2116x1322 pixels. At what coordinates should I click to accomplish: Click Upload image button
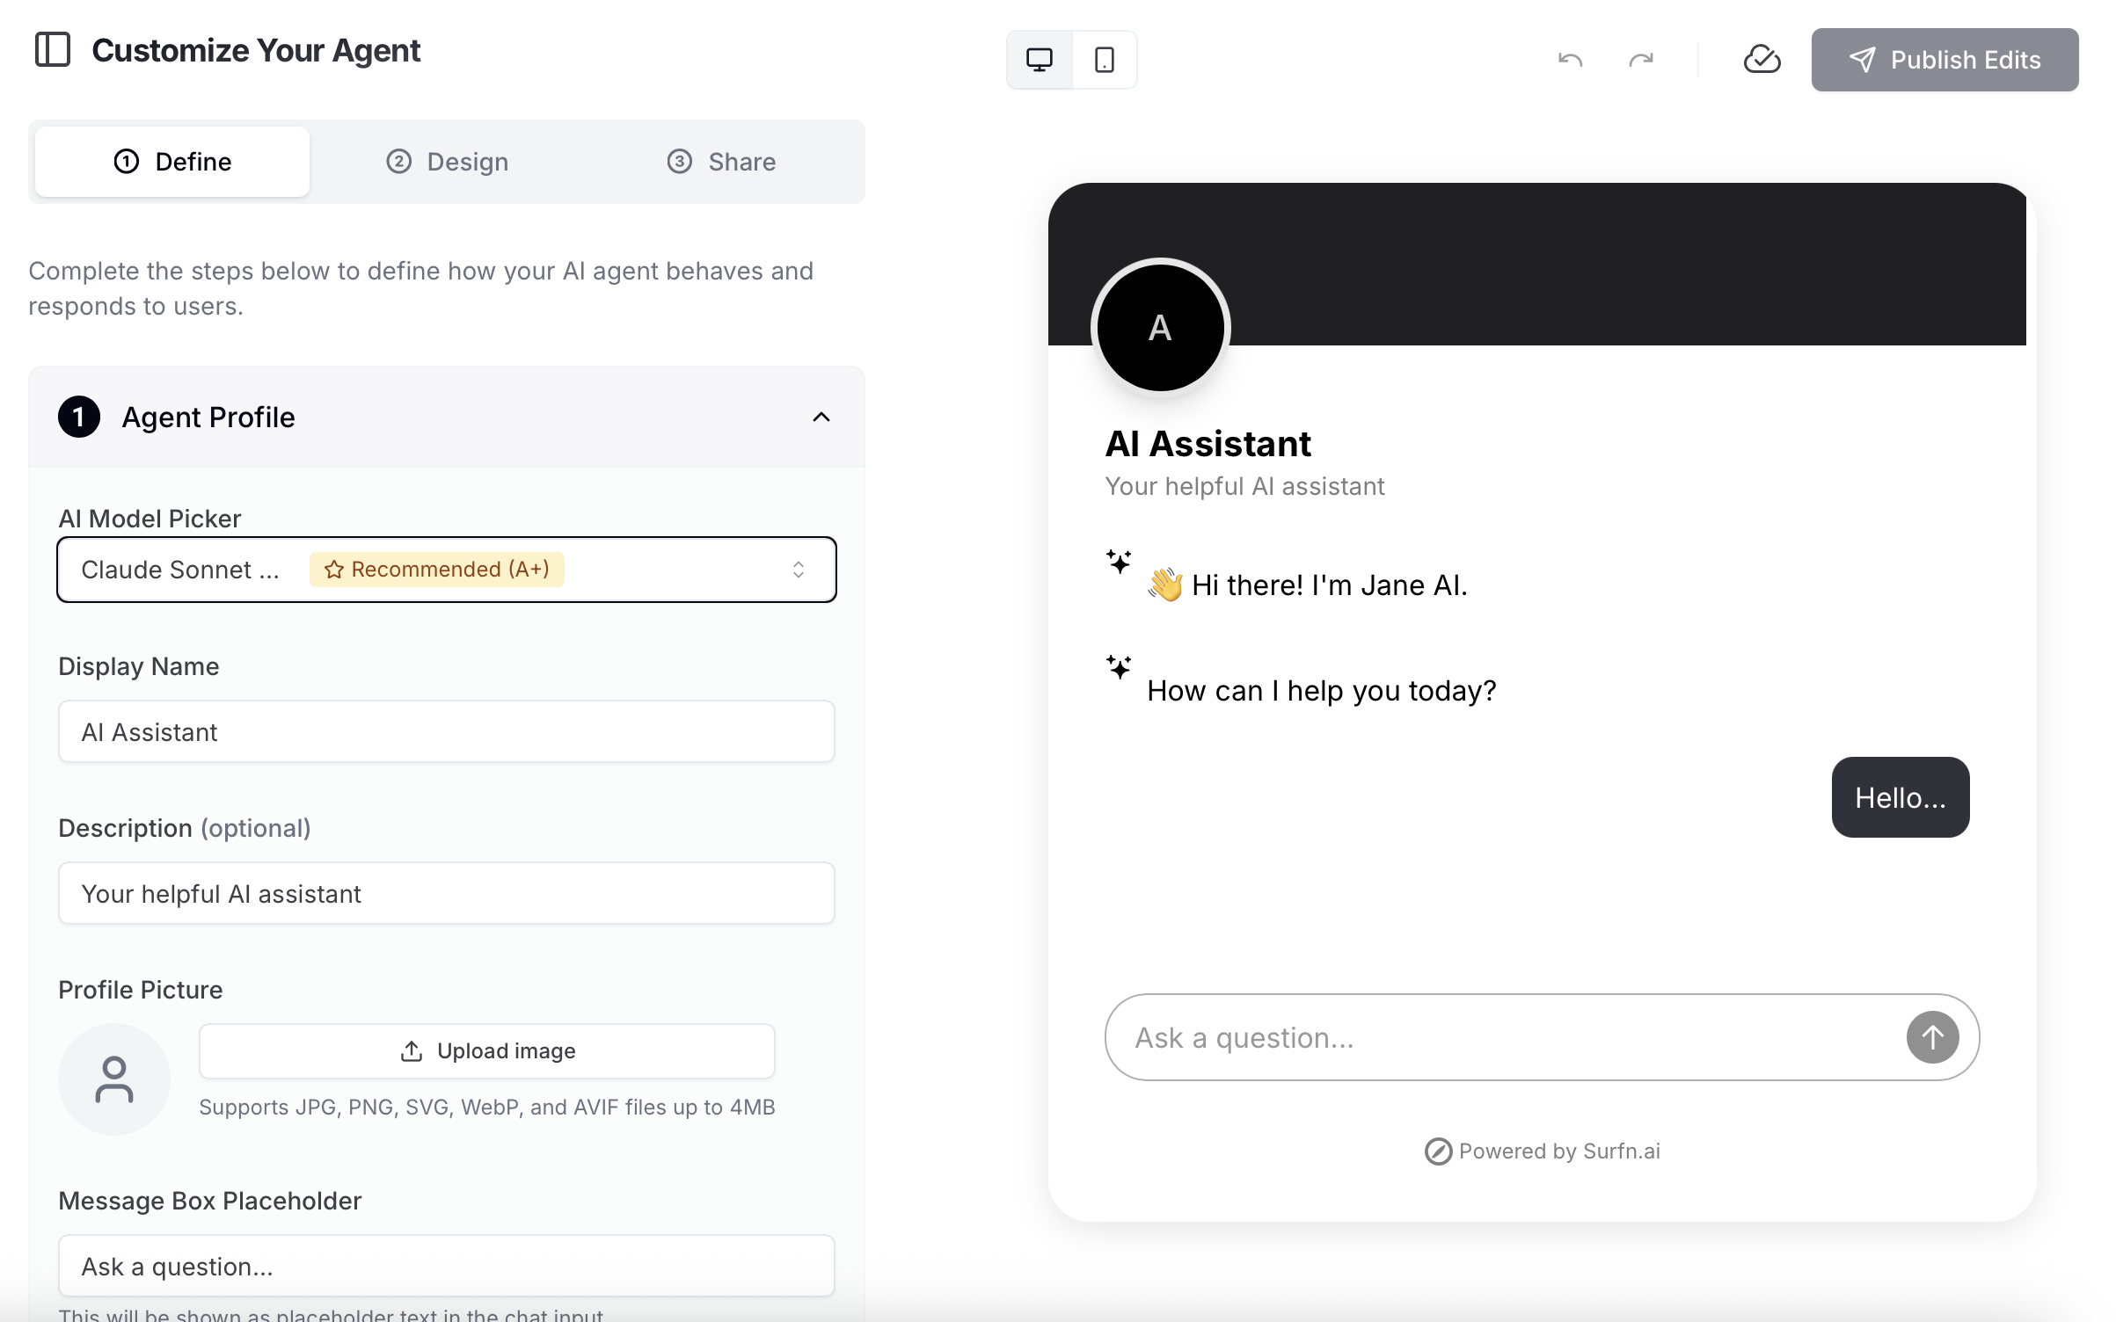pyautogui.click(x=487, y=1051)
